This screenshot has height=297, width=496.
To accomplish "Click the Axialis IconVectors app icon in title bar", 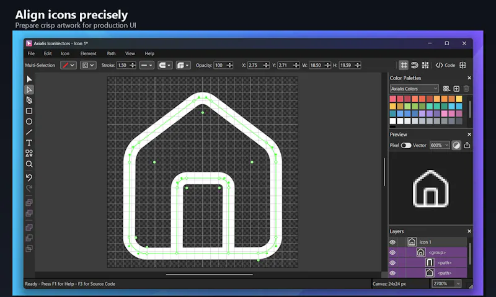I will [x=29, y=43].
